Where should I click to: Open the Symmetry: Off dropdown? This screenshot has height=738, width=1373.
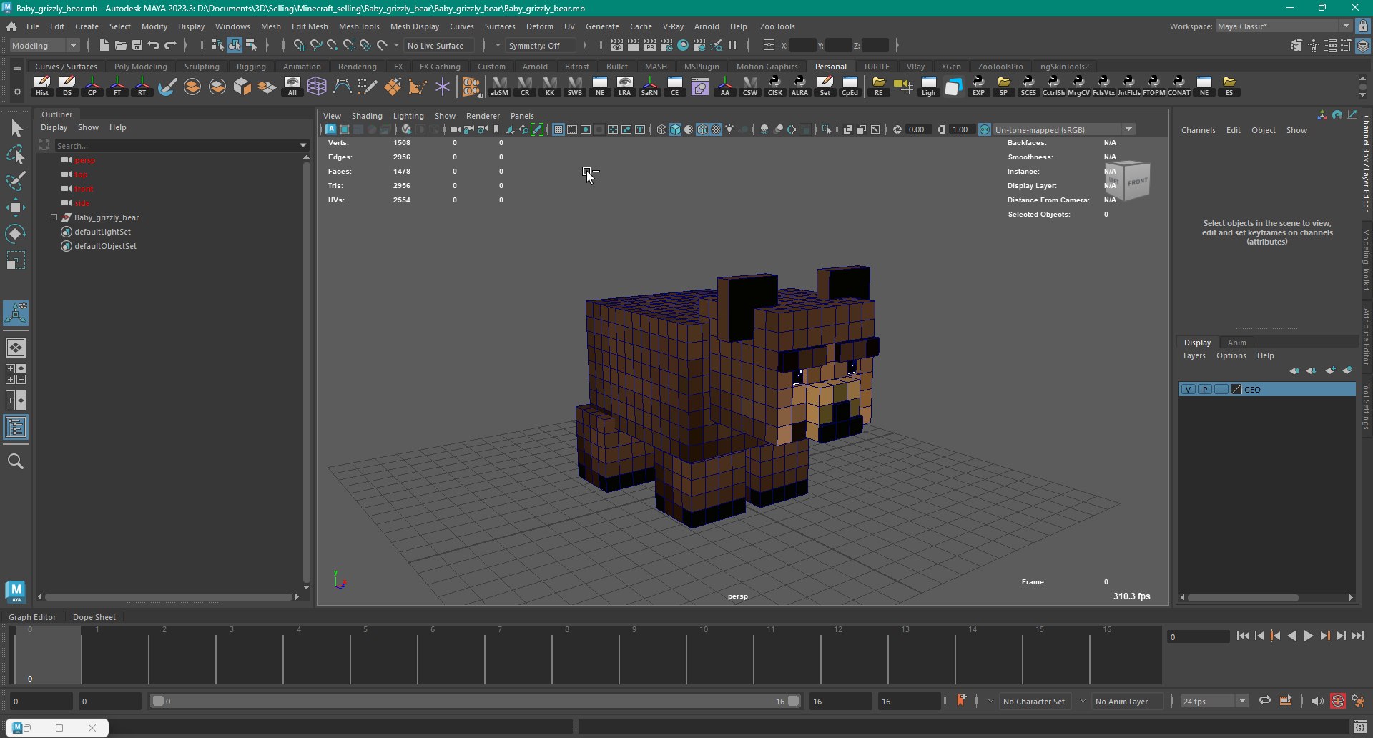tap(541, 45)
